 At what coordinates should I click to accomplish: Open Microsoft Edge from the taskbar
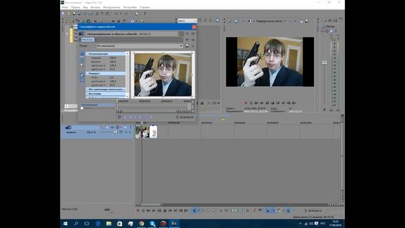[98, 224]
